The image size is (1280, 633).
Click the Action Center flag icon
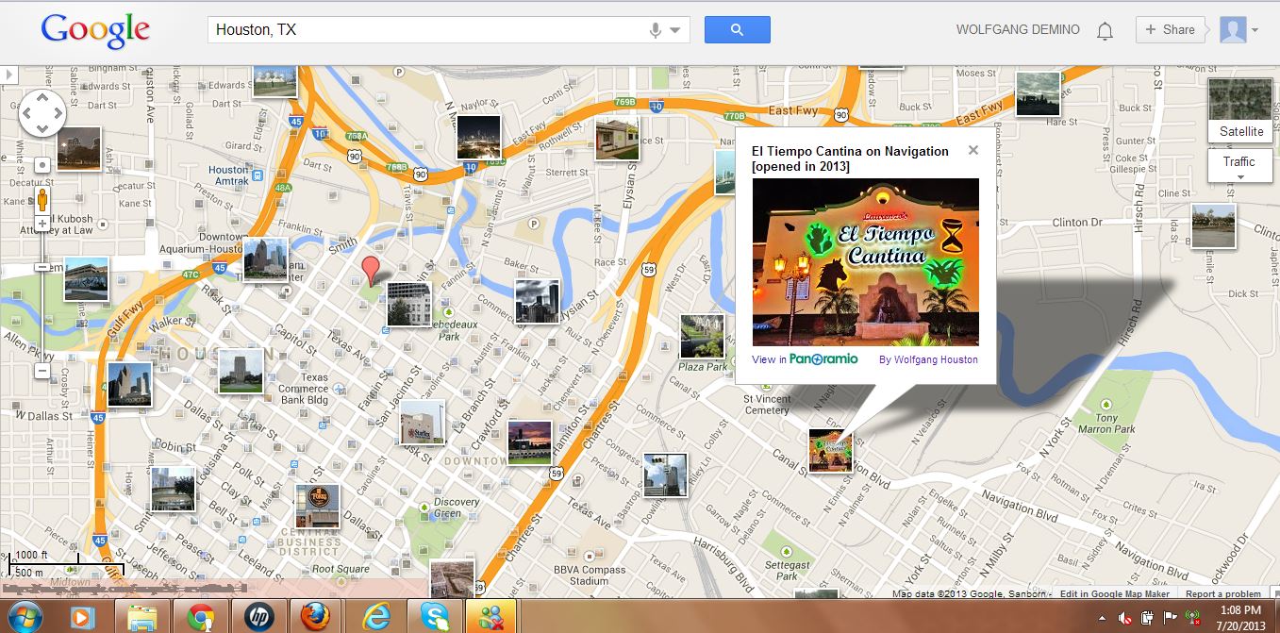coord(1170,617)
